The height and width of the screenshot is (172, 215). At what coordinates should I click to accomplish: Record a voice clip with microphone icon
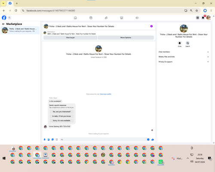pyautogui.click(x=45, y=139)
